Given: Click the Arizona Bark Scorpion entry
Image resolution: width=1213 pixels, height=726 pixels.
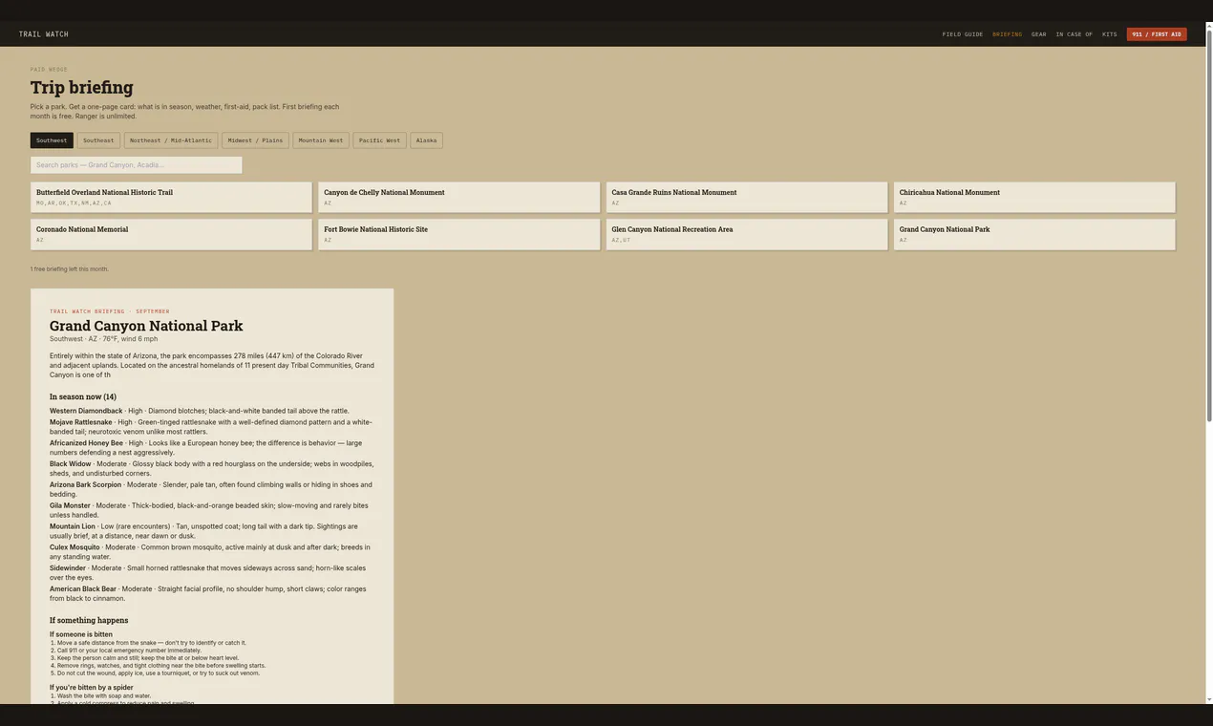Looking at the screenshot, I should coord(211,490).
